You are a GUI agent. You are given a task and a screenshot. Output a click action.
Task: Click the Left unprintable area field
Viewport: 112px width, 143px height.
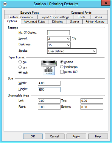click(49, 101)
